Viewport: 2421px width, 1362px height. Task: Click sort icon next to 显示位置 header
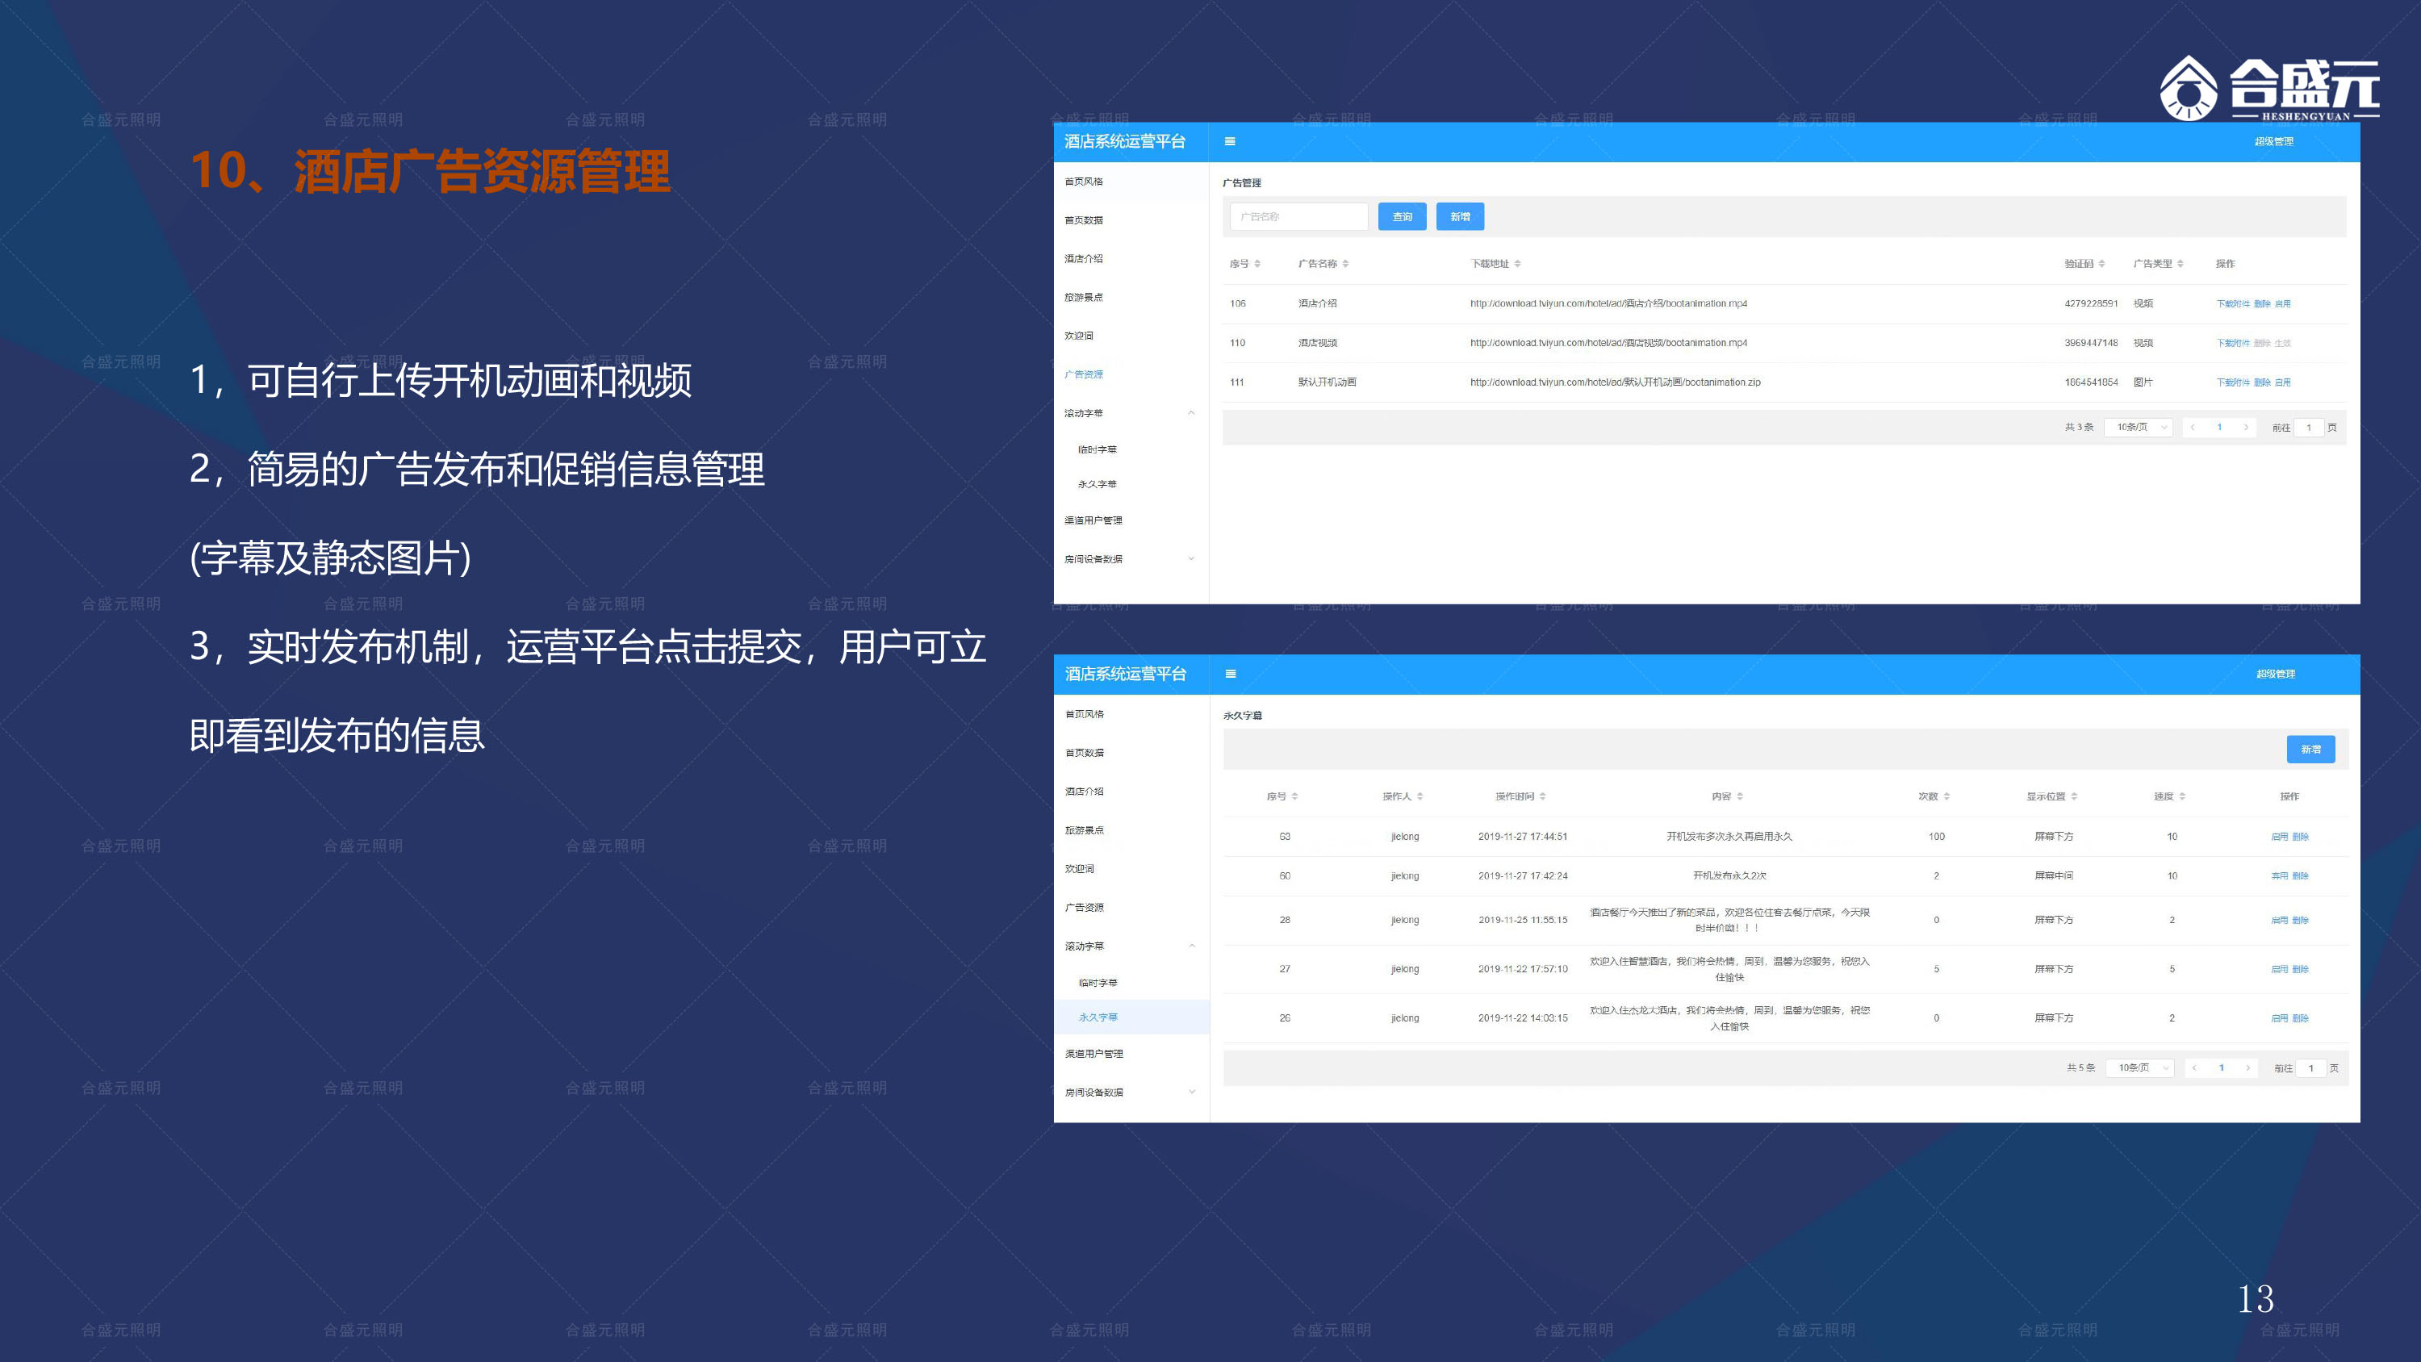coord(2074,797)
